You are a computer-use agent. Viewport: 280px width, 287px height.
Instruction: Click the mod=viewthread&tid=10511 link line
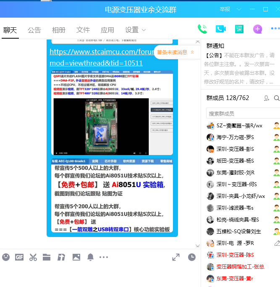[x=96, y=63]
